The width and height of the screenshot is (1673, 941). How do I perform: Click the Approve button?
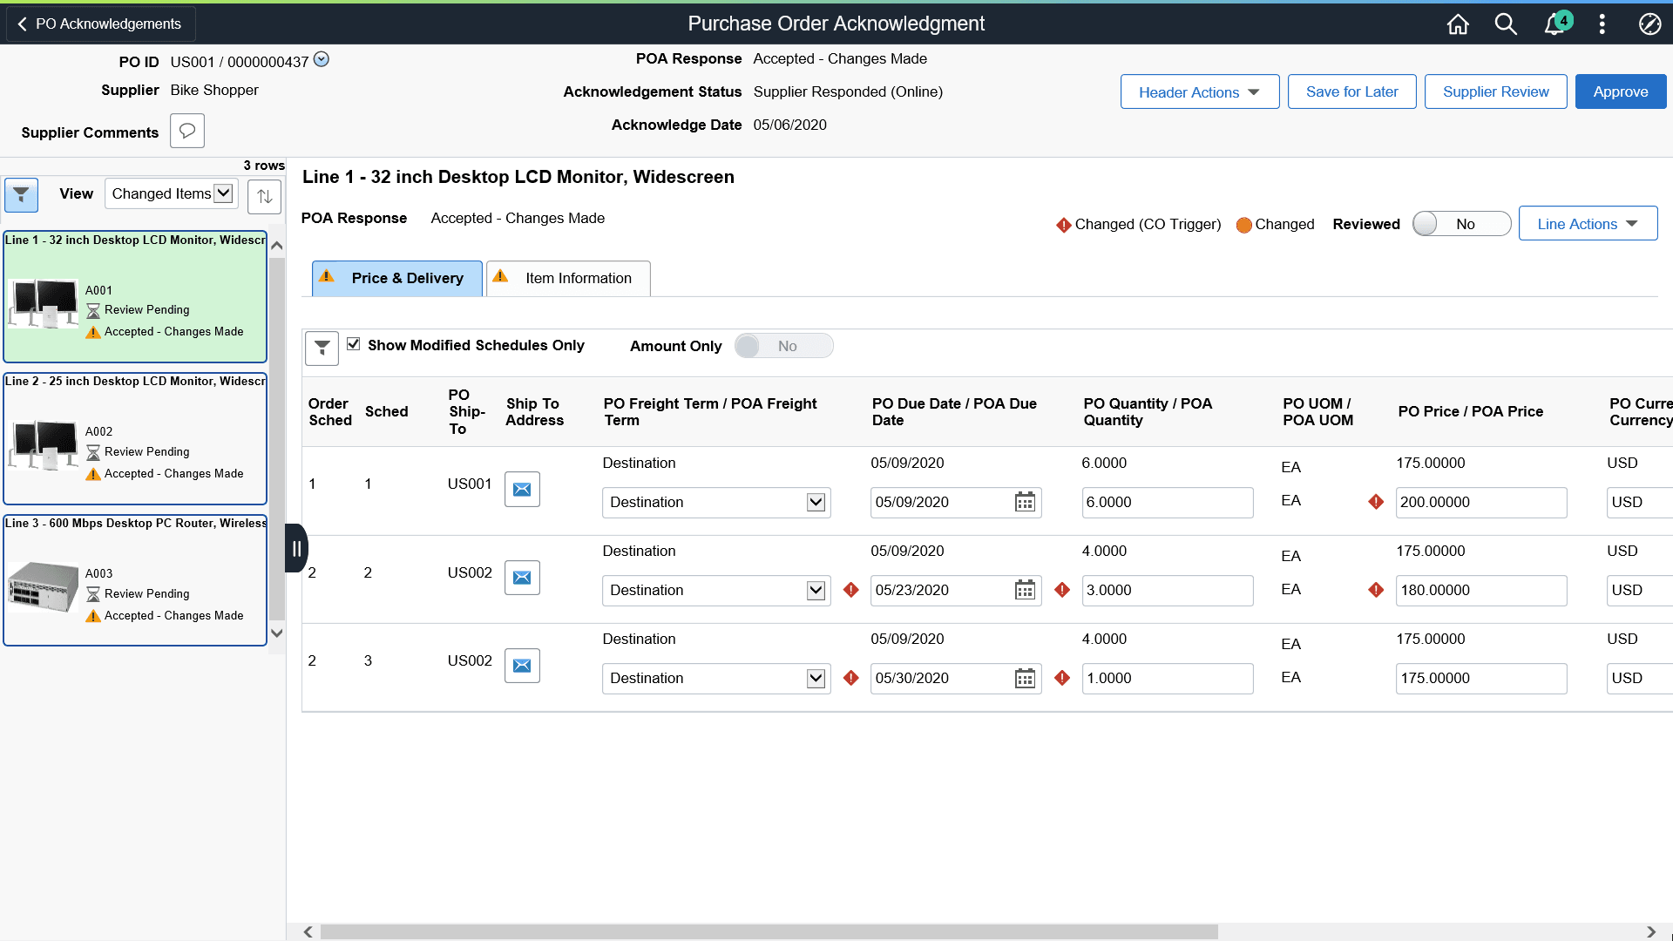pyautogui.click(x=1620, y=92)
